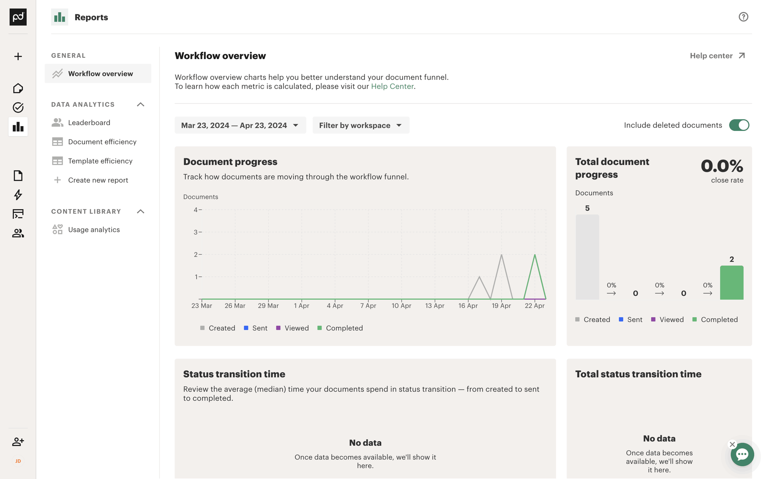The width and height of the screenshot is (767, 479).
Task: Click the Reports header bar chart icon
Action: pos(60,17)
